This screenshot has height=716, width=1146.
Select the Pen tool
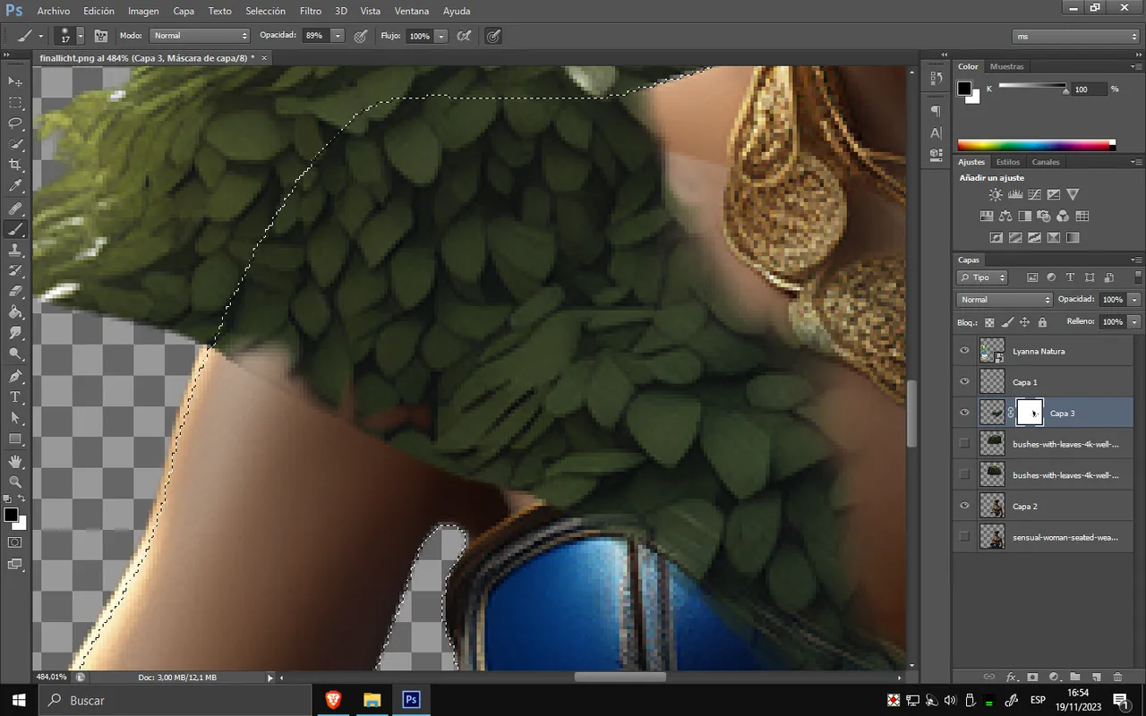(15, 376)
